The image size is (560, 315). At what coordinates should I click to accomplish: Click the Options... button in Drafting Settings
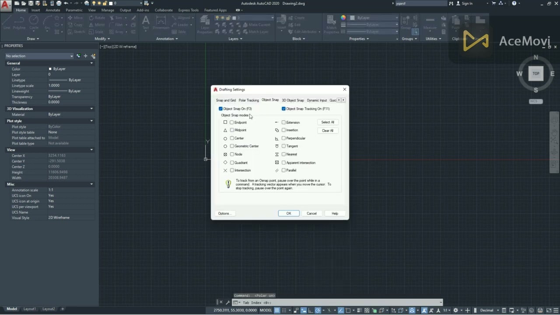pos(224,213)
